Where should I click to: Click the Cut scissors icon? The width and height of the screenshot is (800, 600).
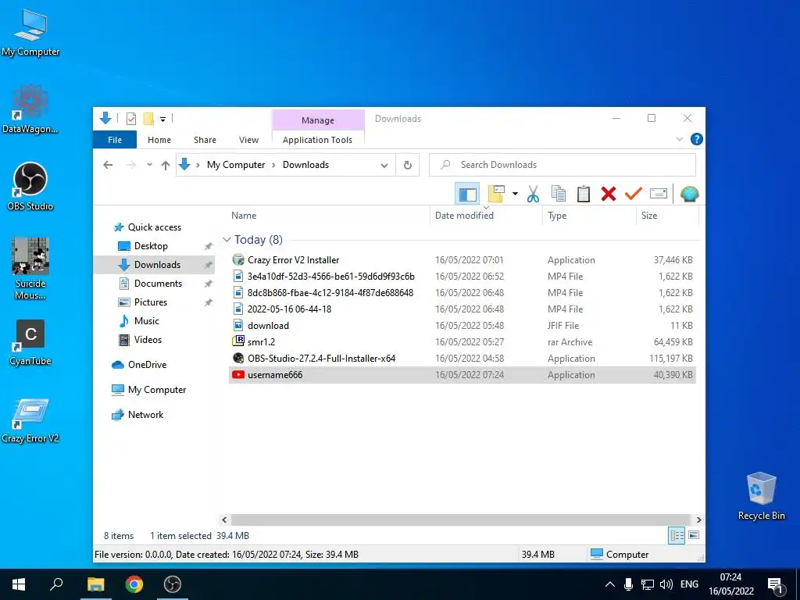(x=533, y=194)
